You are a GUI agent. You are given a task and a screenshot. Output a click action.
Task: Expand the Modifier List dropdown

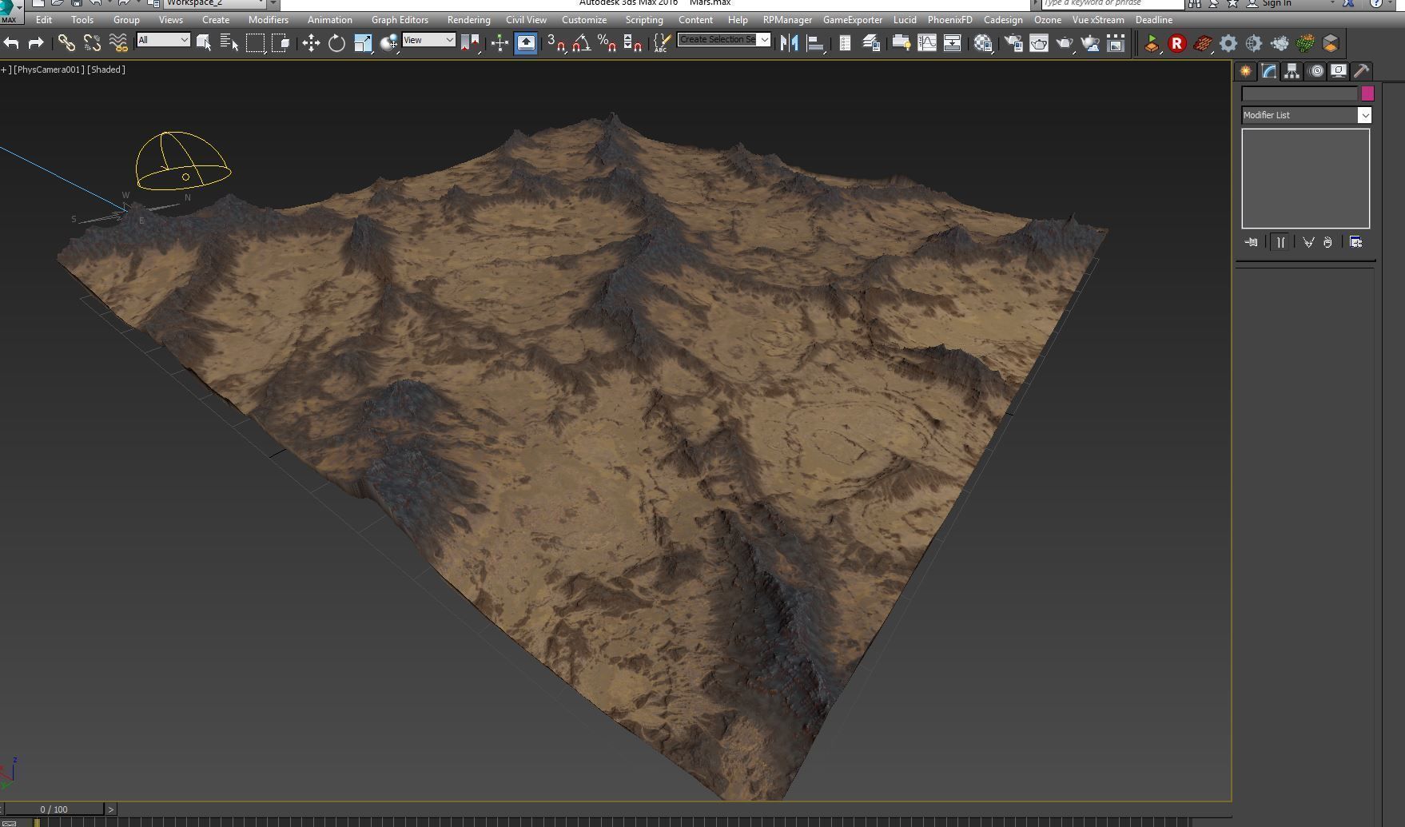point(1364,115)
